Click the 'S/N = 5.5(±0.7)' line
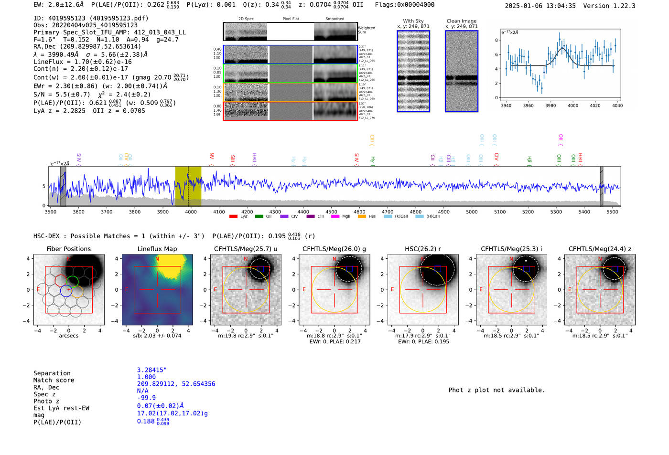669x455 pixels. pyautogui.click(x=62, y=95)
